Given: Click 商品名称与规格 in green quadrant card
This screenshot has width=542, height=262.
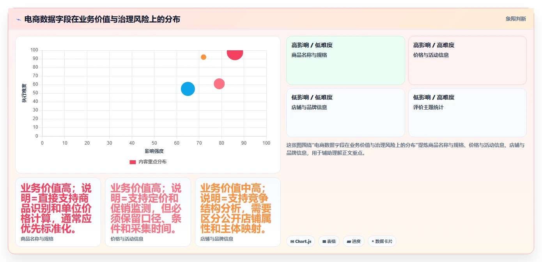Looking at the screenshot, I should point(309,55).
